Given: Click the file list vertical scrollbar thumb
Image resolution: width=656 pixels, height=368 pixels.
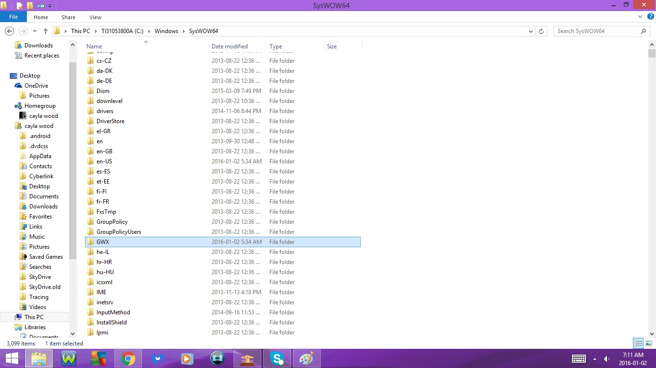Looking at the screenshot, I should coord(652,53).
